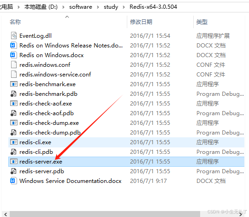Click the icon next to redis-server.pdb

click(x=13, y=171)
